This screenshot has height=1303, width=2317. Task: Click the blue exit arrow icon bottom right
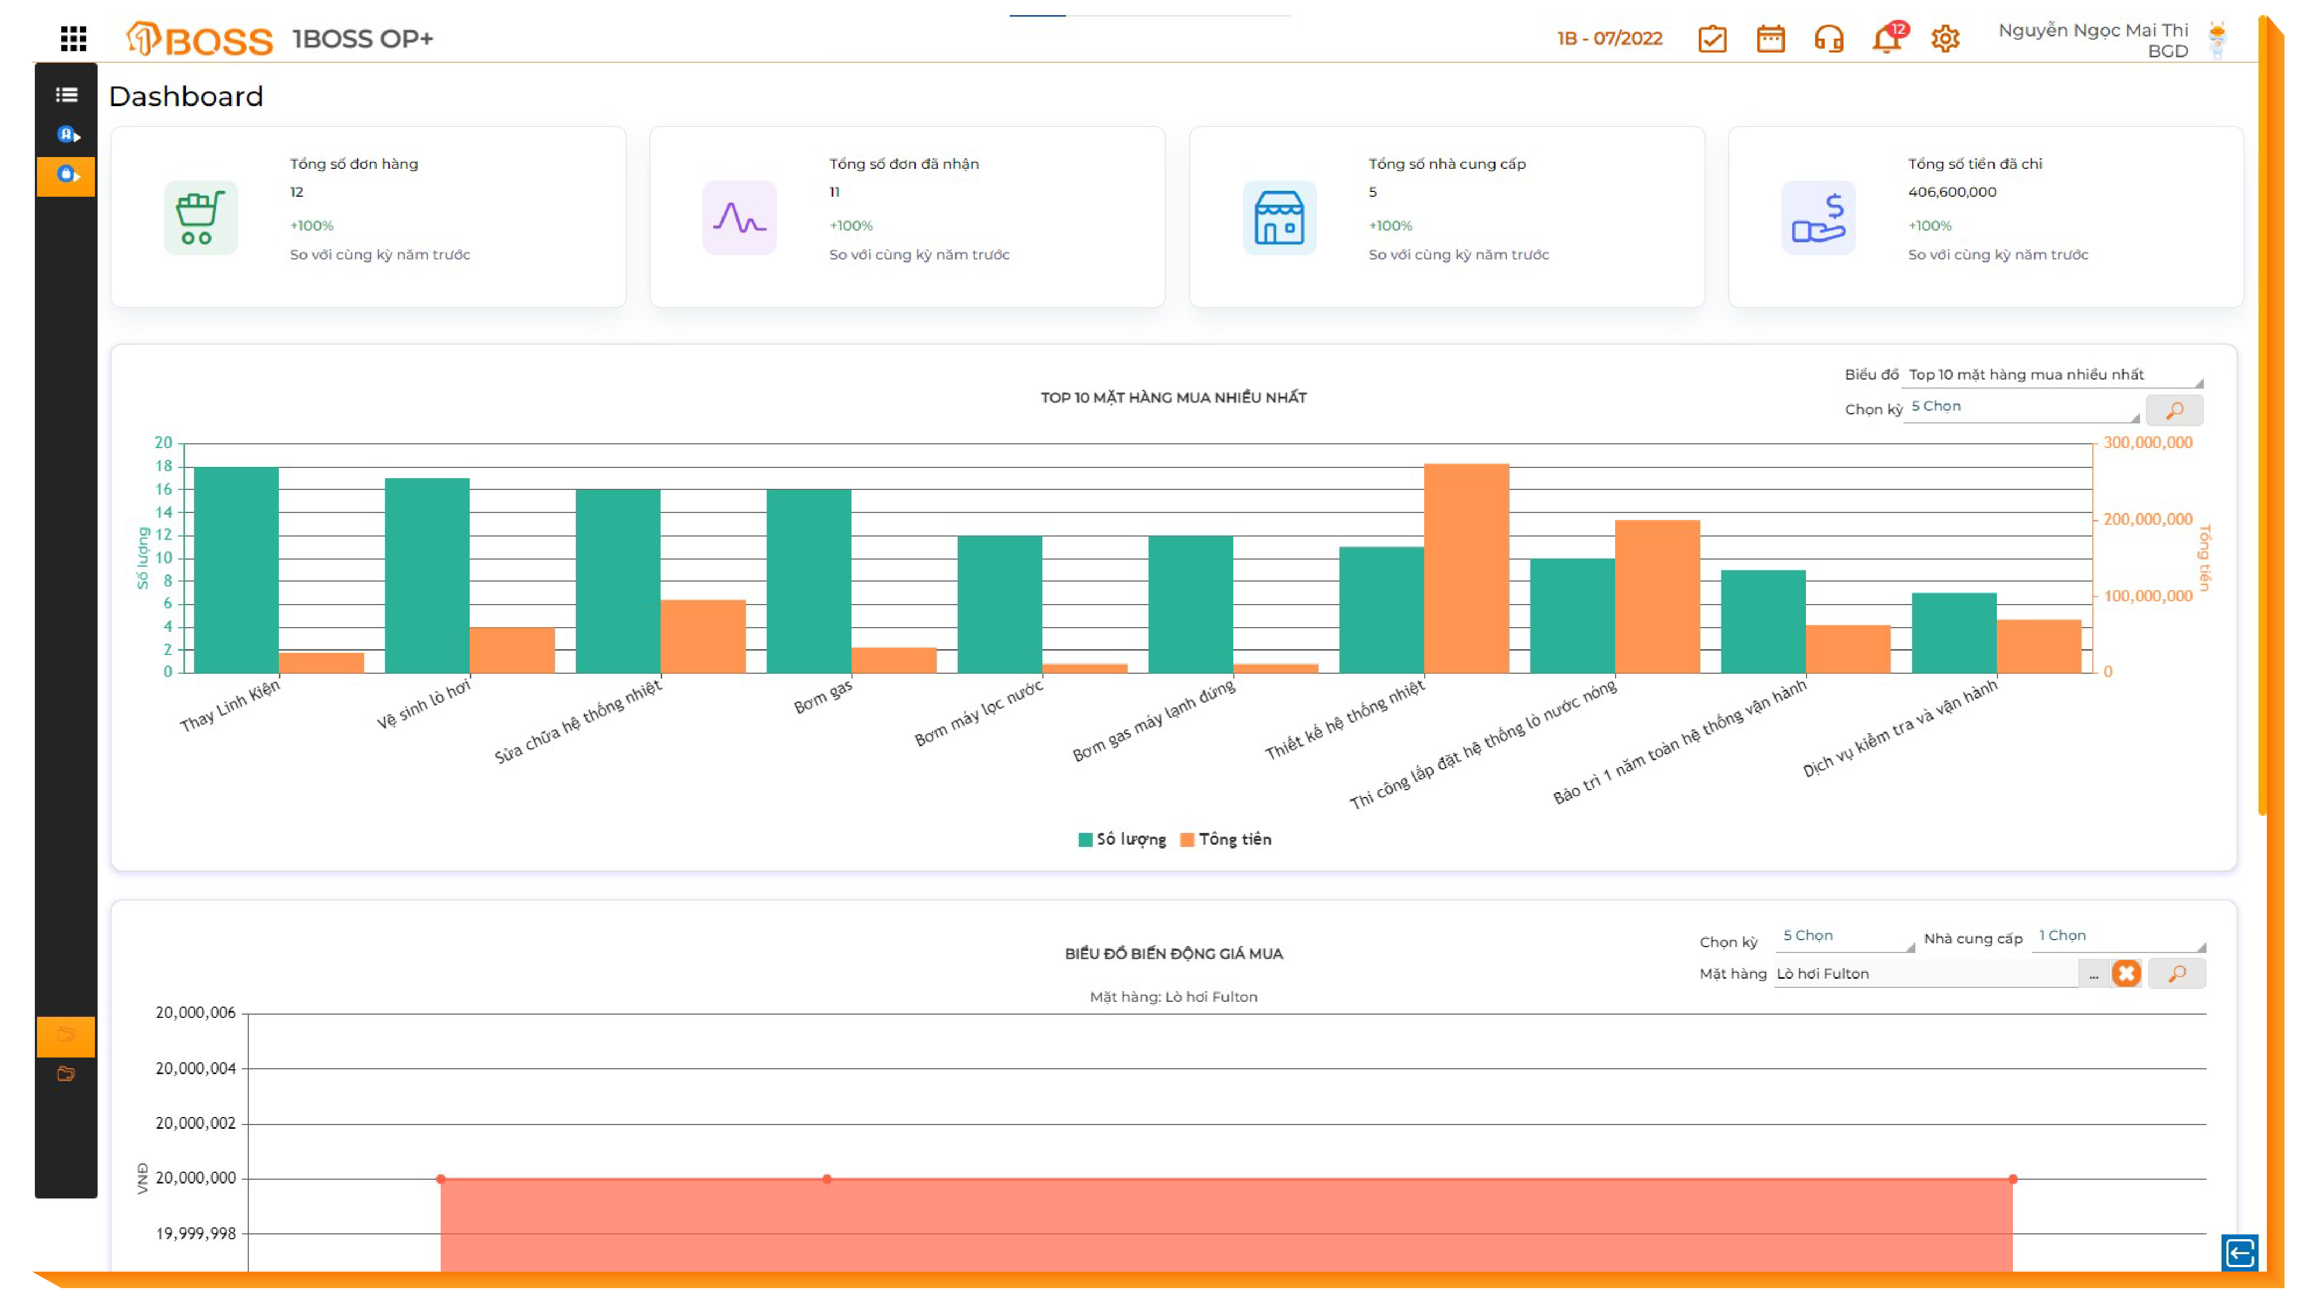2239,1252
